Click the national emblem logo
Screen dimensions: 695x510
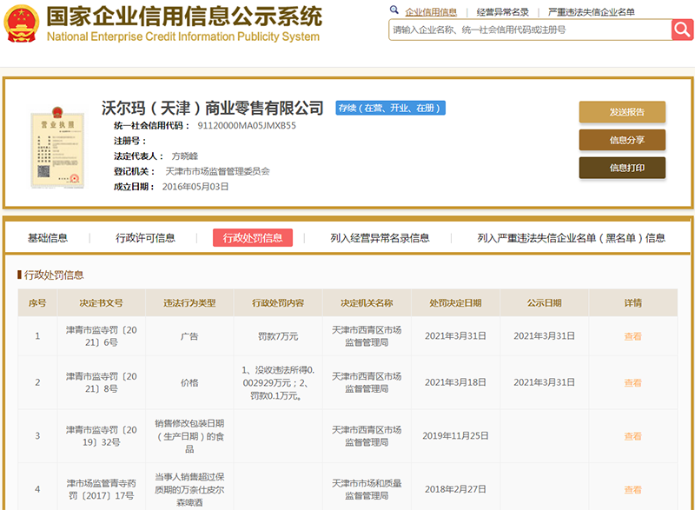tap(21, 23)
